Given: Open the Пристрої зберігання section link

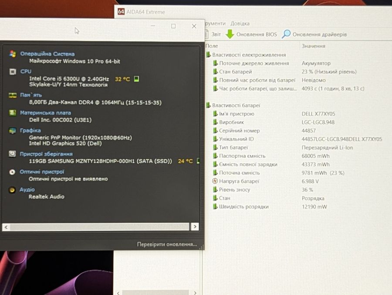Looking at the screenshot, I should click(46, 154).
